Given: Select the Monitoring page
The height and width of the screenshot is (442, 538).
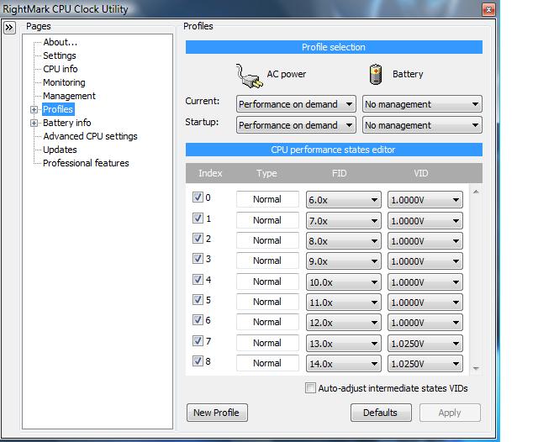Looking at the screenshot, I should [64, 82].
